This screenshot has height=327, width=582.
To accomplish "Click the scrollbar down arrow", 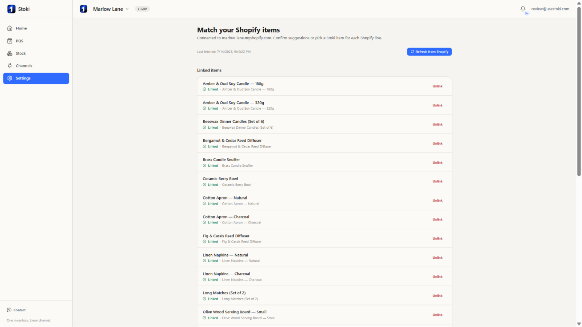I will (x=579, y=324).
